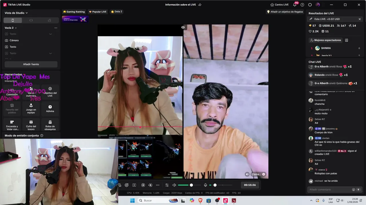Mute the microphone
This screenshot has width=366, height=205.
click(205, 185)
